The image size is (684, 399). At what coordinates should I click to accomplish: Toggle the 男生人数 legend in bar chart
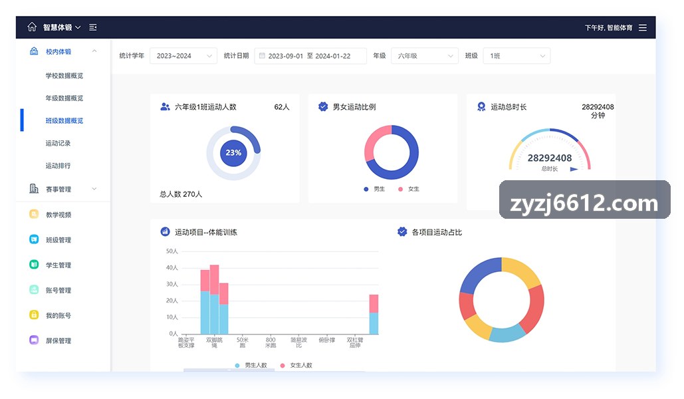(251, 365)
